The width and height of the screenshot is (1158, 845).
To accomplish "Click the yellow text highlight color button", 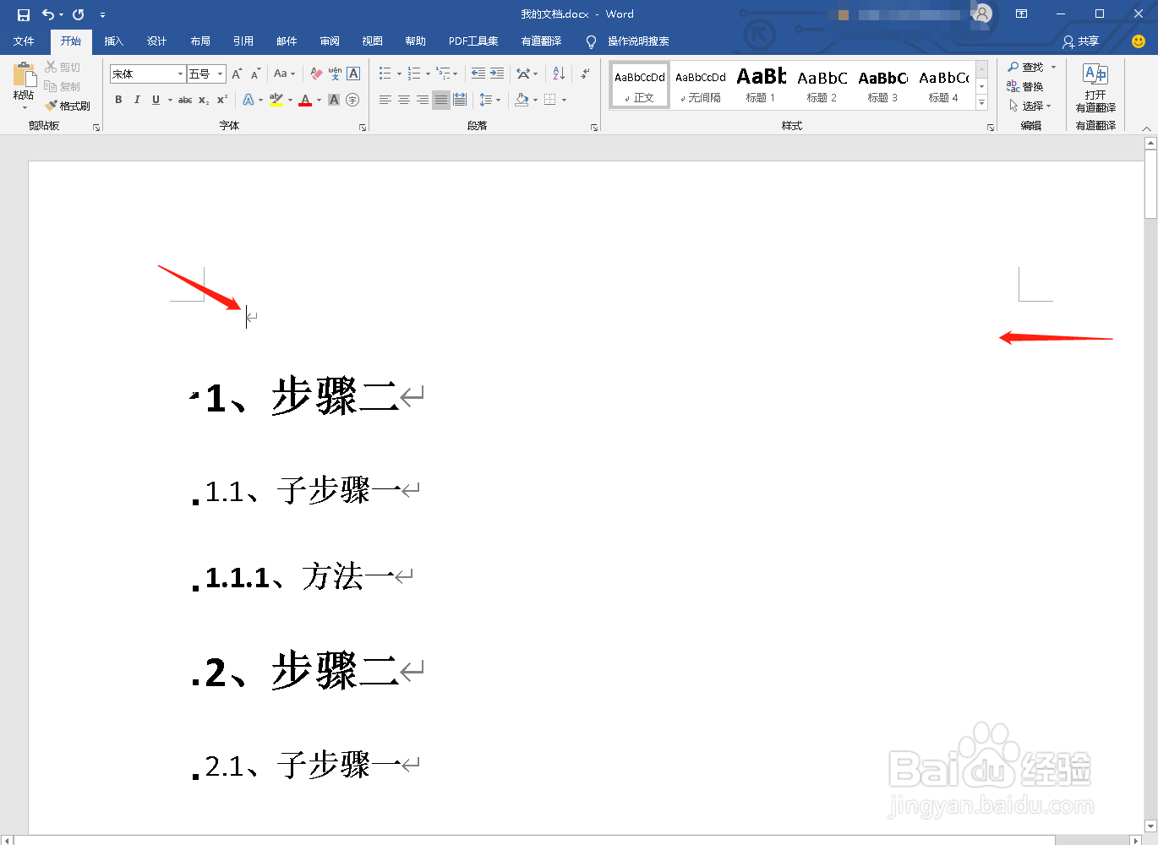I will (276, 100).
